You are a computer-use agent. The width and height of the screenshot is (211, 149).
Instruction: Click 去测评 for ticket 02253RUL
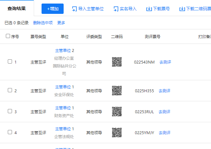165,112
